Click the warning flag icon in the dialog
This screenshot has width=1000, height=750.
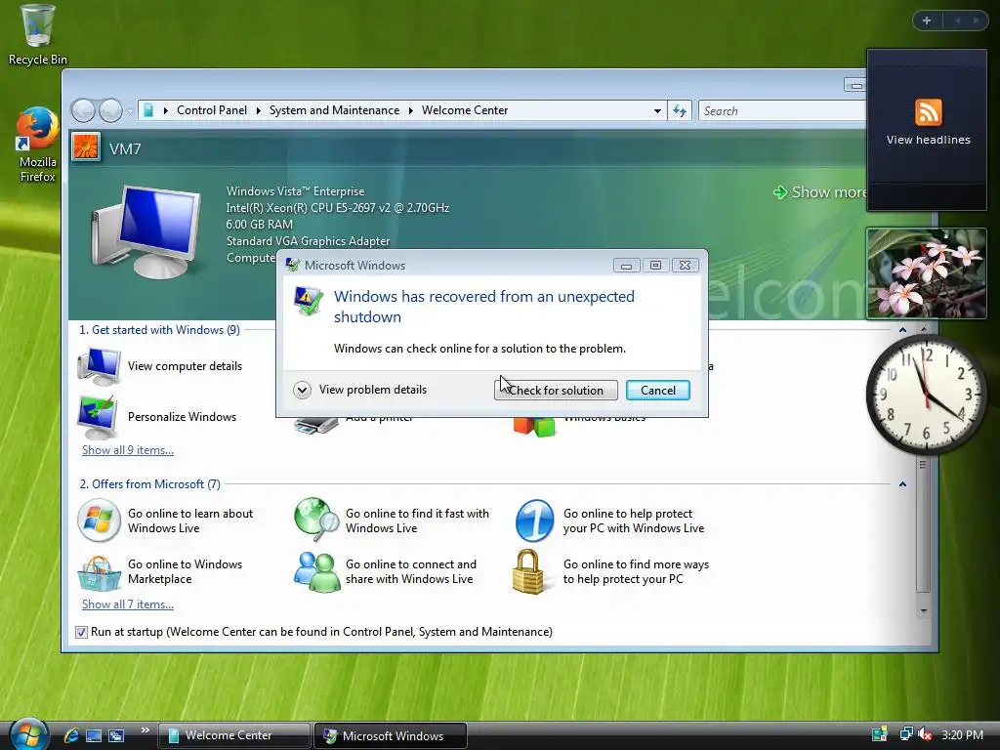click(308, 302)
